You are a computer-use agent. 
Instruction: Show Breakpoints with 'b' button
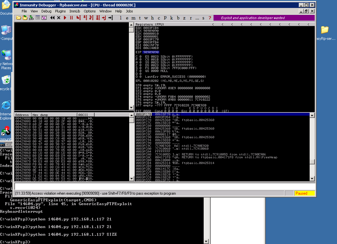tap(178, 18)
